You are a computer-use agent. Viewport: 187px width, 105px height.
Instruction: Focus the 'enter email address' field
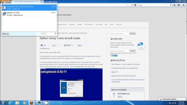[120, 51]
